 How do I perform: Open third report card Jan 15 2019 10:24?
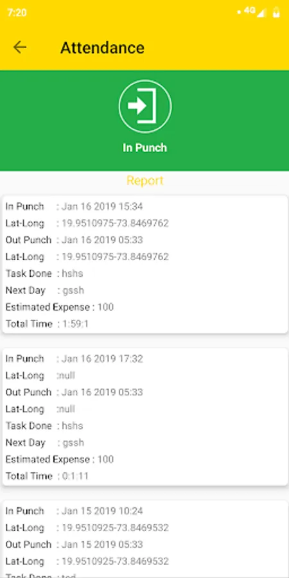(x=145, y=539)
